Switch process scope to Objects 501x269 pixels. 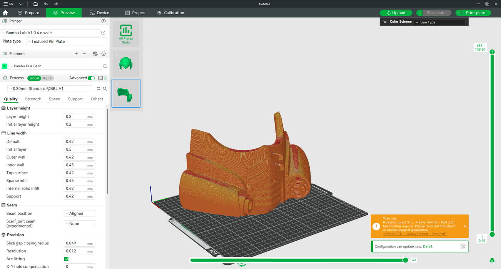tap(47, 78)
